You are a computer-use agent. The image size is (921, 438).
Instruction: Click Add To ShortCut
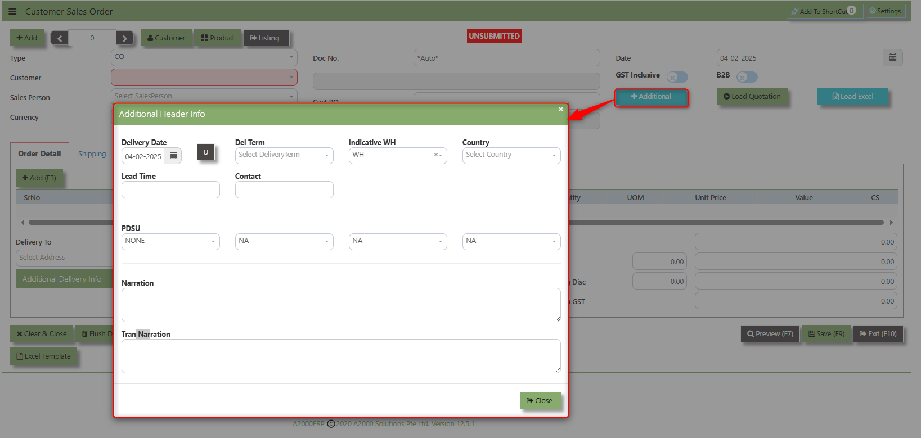pyautogui.click(x=824, y=11)
